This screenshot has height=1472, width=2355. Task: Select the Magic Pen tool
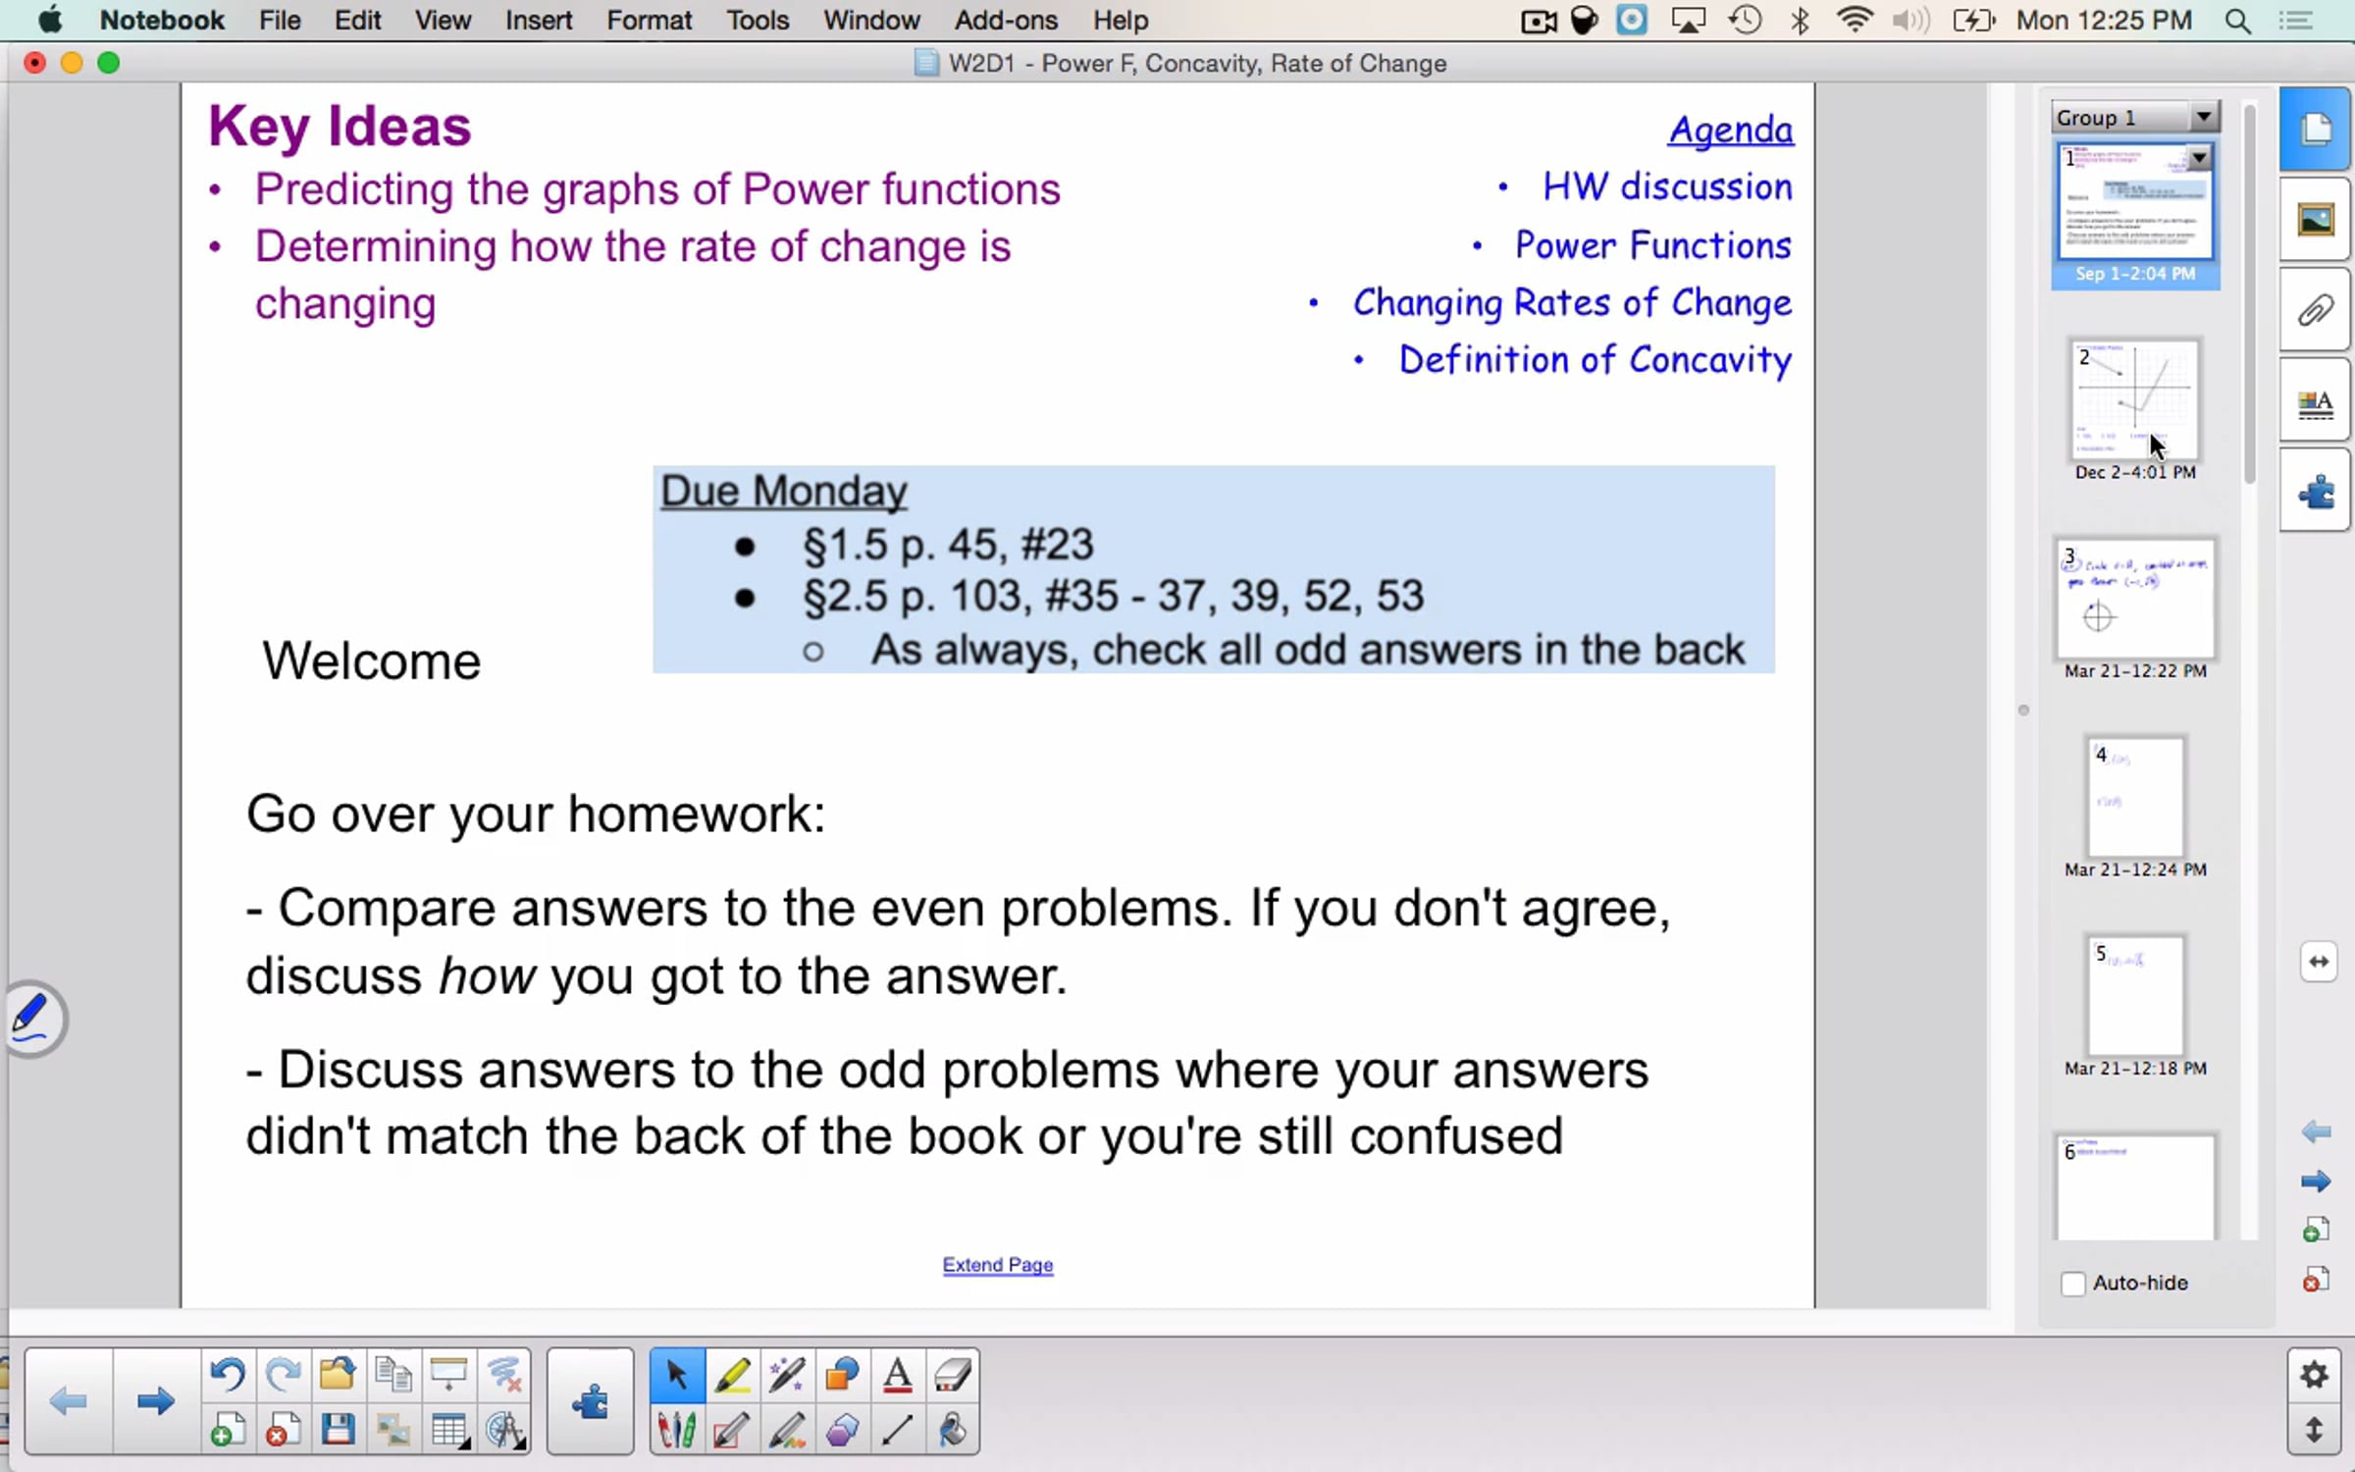[787, 1375]
